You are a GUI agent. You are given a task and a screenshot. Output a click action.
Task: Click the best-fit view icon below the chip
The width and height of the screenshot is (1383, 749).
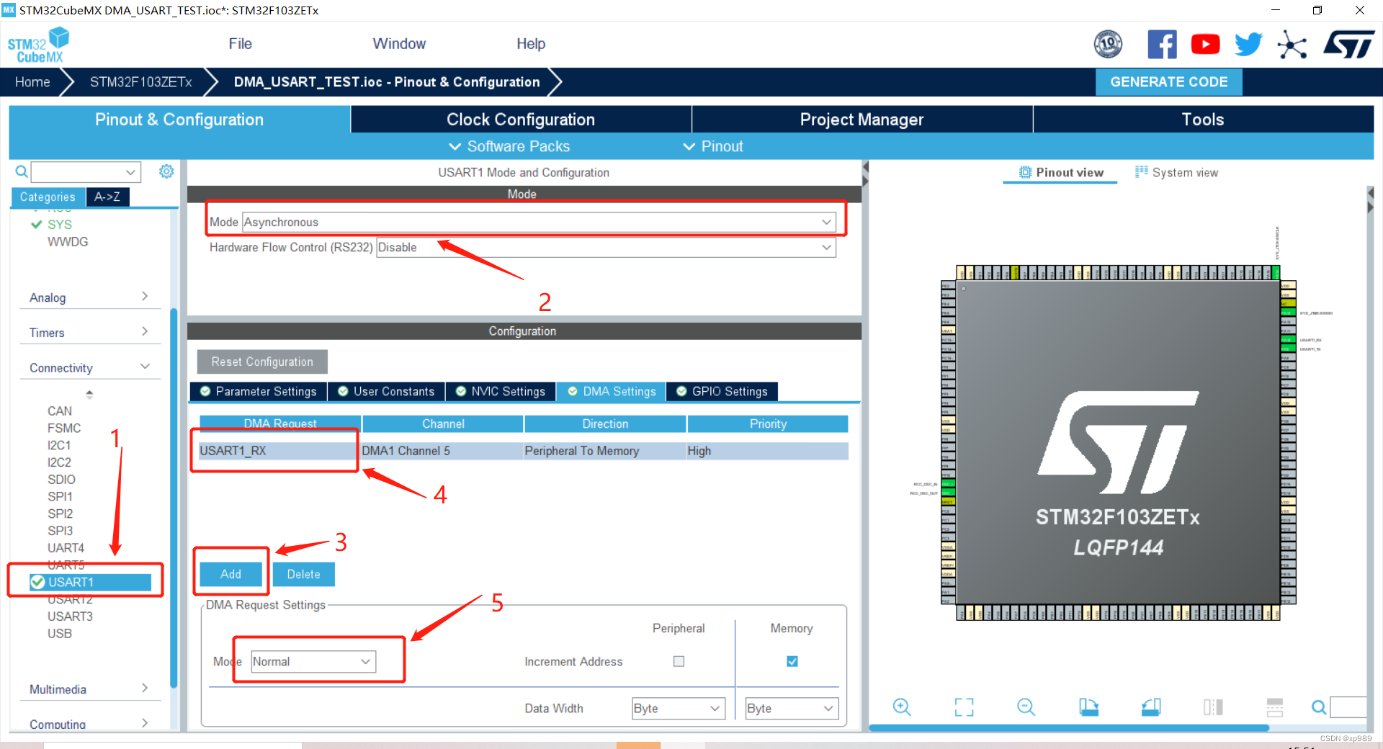pyautogui.click(x=964, y=707)
